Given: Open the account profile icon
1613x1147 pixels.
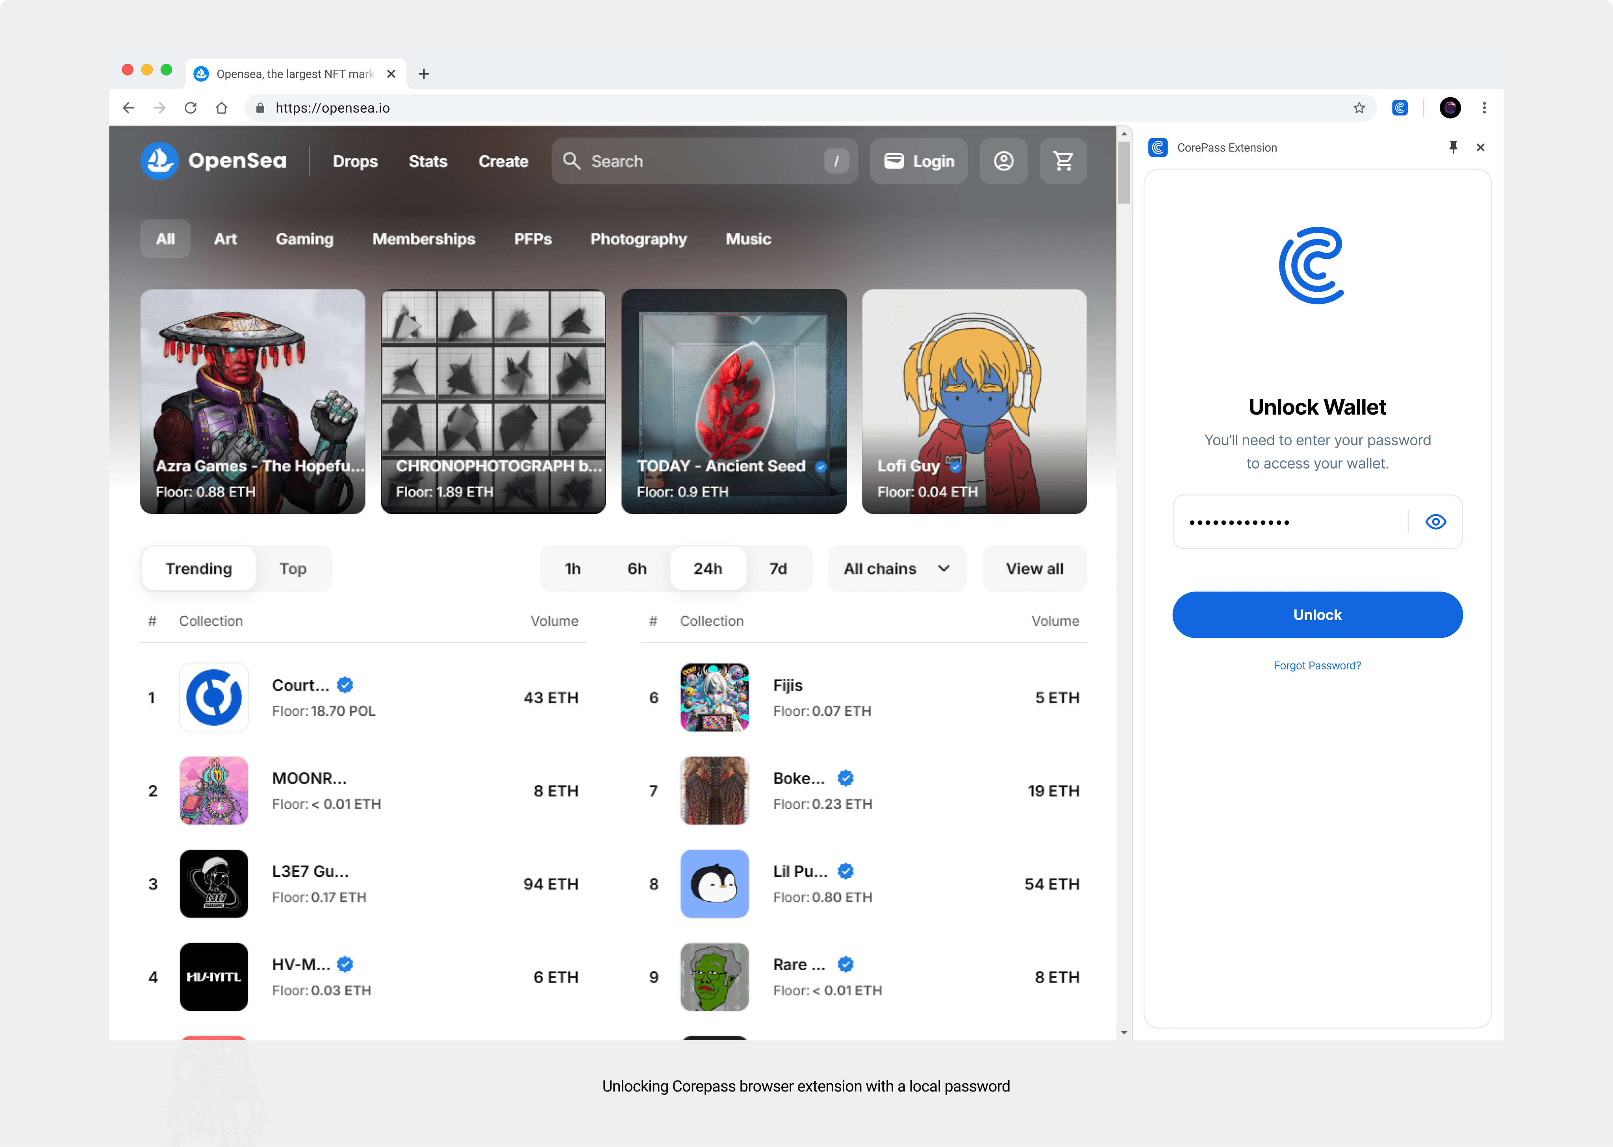Looking at the screenshot, I should [1003, 161].
